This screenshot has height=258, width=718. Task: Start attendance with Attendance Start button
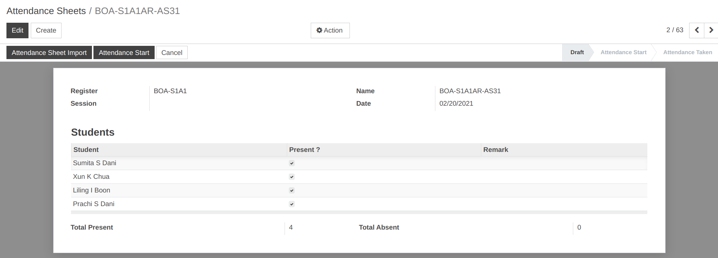124,53
